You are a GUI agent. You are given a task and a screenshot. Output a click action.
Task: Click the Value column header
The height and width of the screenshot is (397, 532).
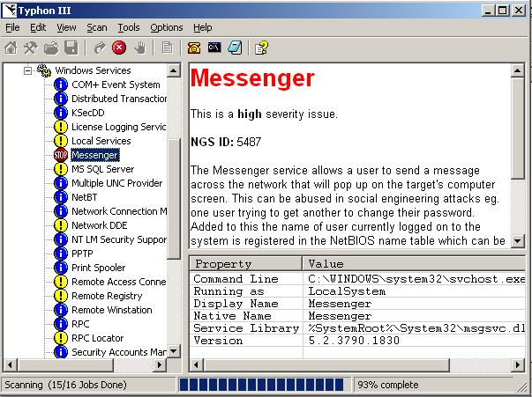pos(415,264)
